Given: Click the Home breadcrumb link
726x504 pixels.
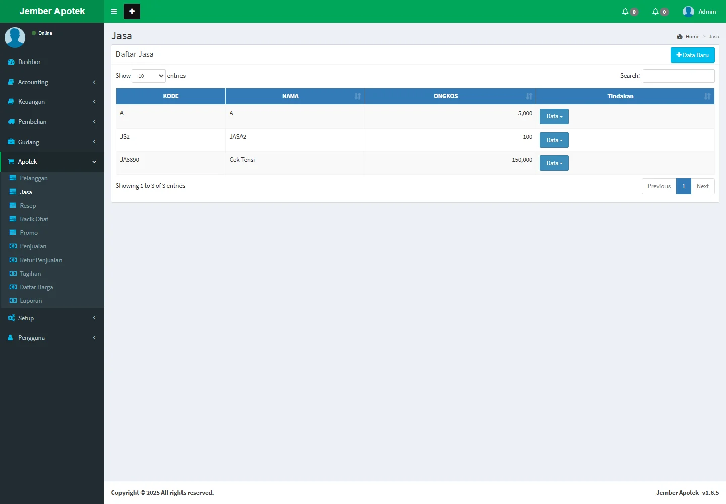Looking at the screenshot, I should click(692, 37).
